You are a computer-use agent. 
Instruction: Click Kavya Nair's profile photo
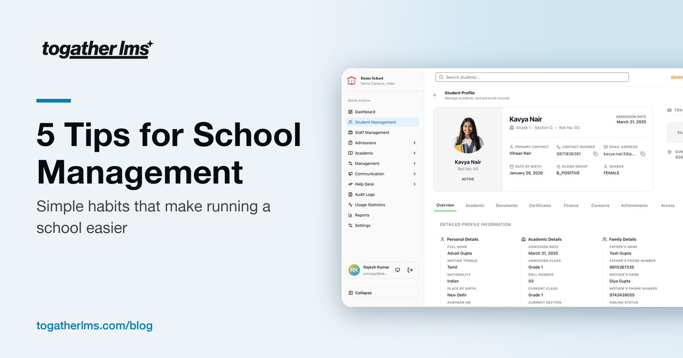point(468,134)
